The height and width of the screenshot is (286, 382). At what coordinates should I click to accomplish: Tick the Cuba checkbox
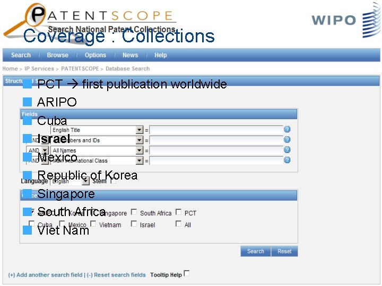point(31,224)
